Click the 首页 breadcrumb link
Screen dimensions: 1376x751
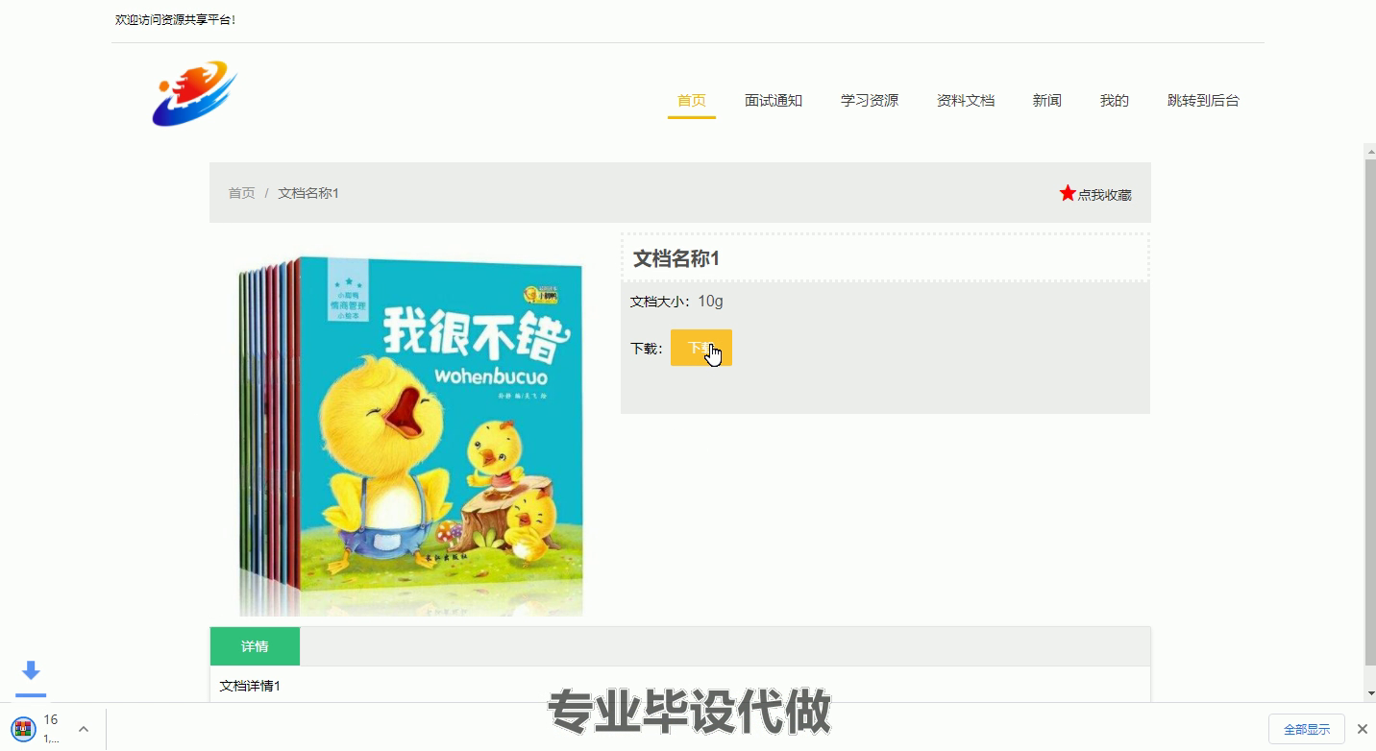pos(241,193)
